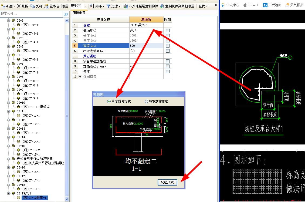The image size is (305, 202).
Task: Click gear icon of 板式异形平行边加强钢筋 node
Action: pyautogui.click(x=13, y=159)
